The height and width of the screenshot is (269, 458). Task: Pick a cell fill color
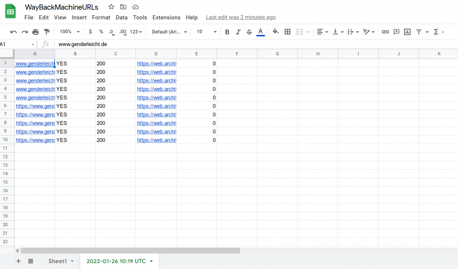point(275,32)
